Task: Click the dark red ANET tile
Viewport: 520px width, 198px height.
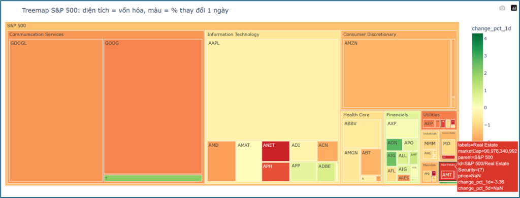Action: [275, 151]
